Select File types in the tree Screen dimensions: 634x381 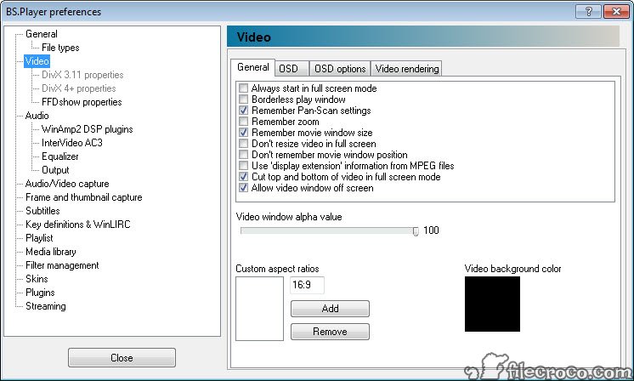point(60,48)
